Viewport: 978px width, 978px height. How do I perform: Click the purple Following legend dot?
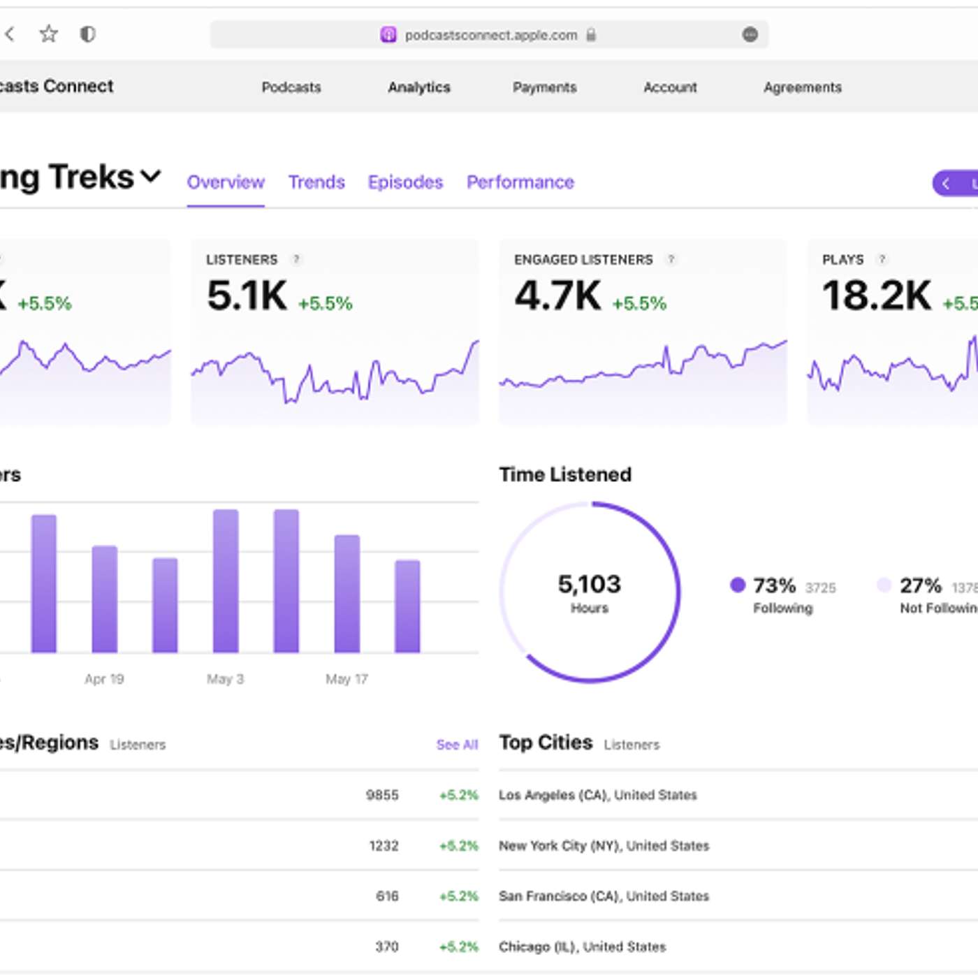pos(737,585)
